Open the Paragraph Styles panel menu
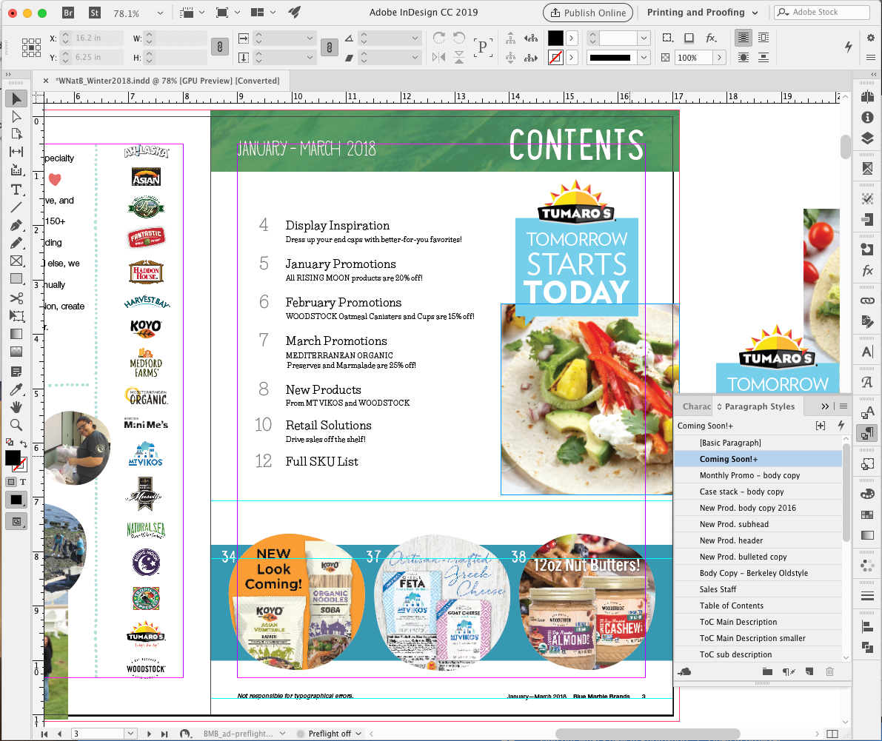Screen dimensions: 882x741 pyautogui.click(x=843, y=406)
